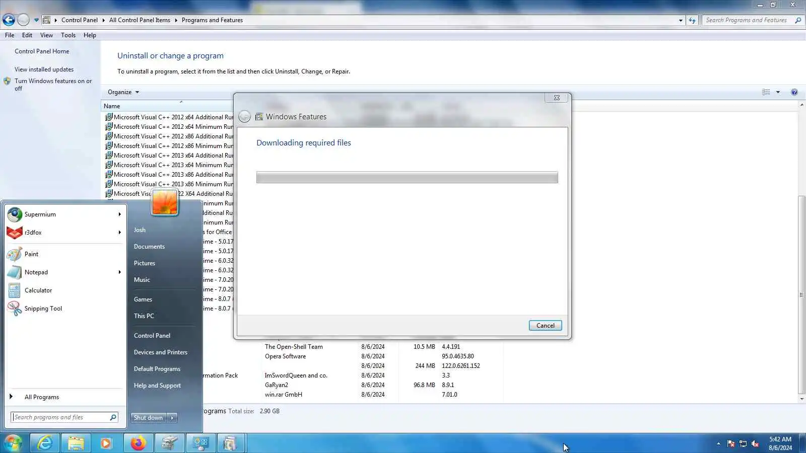The width and height of the screenshot is (806, 453).
Task: Click the Downloading required files progress bar
Action: 407,177
